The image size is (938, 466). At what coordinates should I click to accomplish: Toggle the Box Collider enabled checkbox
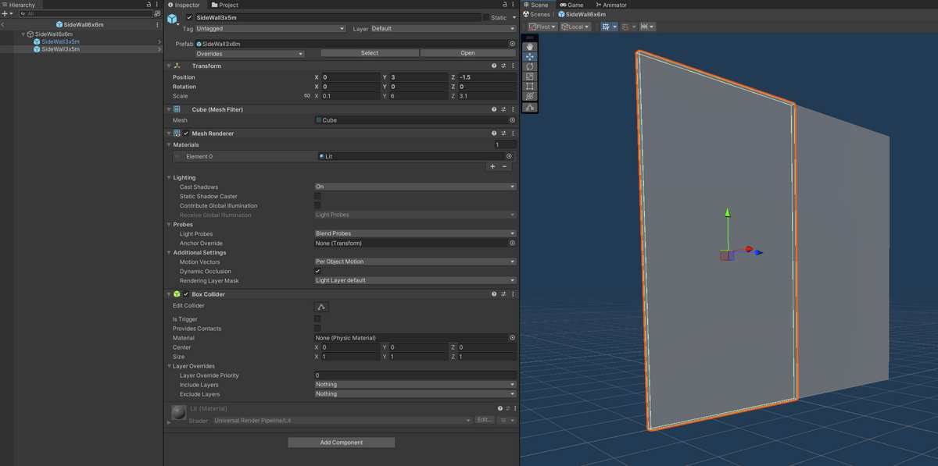pos(186,294)
